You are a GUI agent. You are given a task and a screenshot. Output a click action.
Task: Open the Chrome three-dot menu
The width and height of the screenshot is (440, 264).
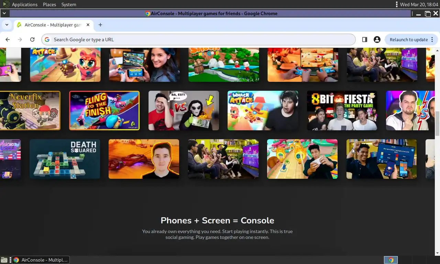coord(432,40)
